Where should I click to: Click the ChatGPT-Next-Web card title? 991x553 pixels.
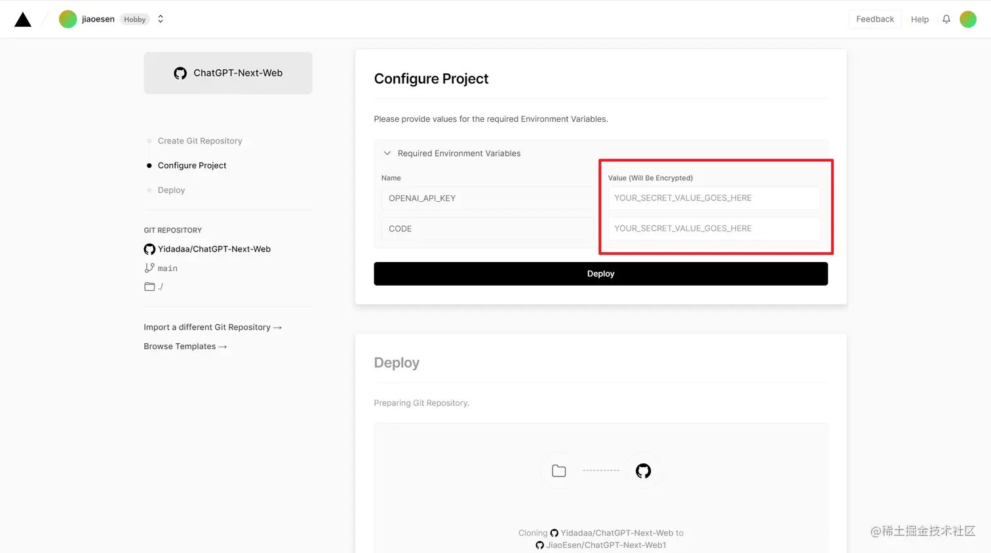(x=238, y=73)
